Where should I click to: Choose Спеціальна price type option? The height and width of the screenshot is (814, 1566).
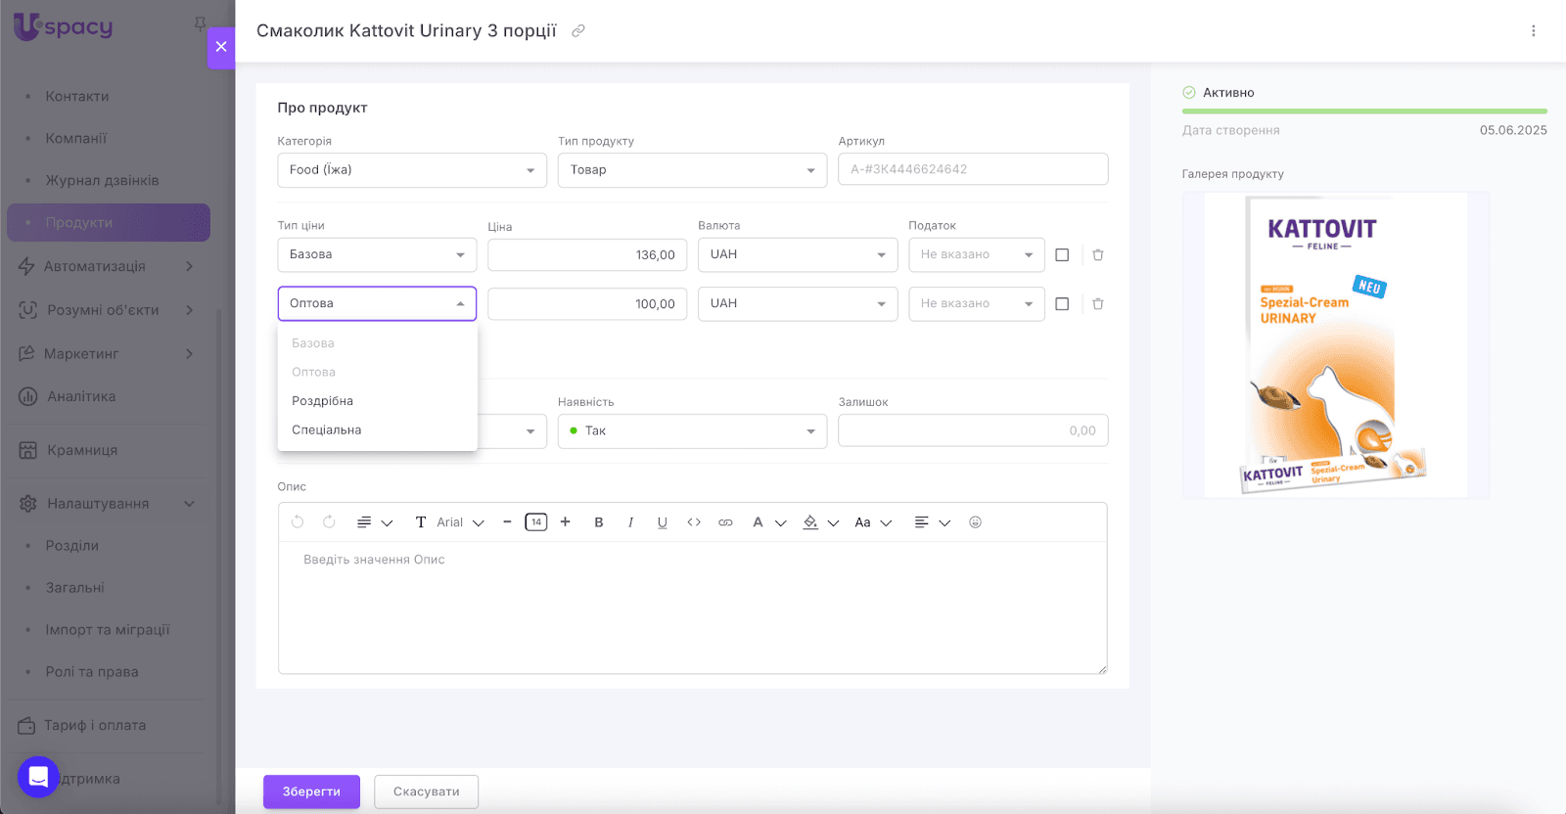click(x=327, y=430)
